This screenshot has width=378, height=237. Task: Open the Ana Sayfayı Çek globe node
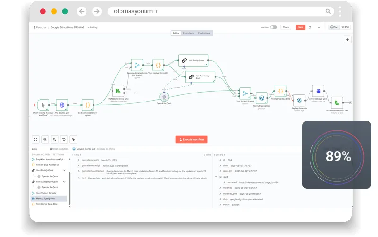62,105
